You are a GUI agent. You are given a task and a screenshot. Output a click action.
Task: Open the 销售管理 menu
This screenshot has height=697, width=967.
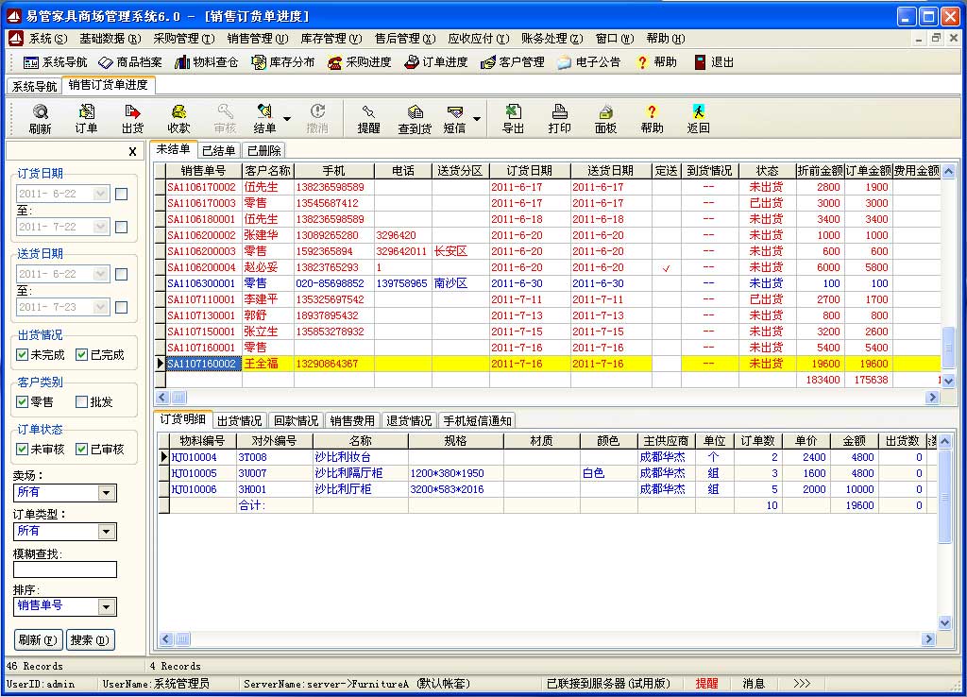click(x=257, y=39)
